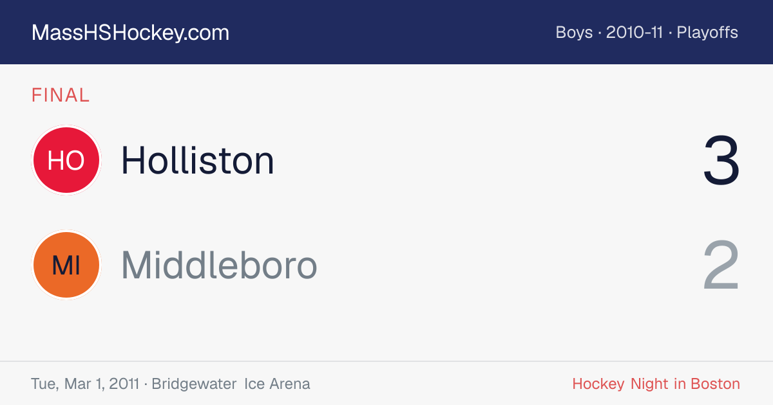Open the MassHSHockey.com site title

point(130,33)
